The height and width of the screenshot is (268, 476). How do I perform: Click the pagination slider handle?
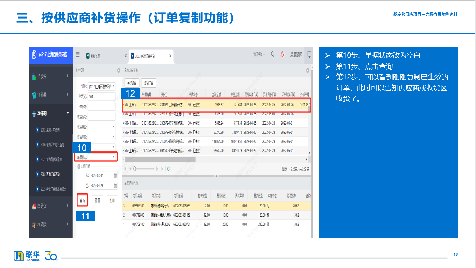tap(135, 169)
